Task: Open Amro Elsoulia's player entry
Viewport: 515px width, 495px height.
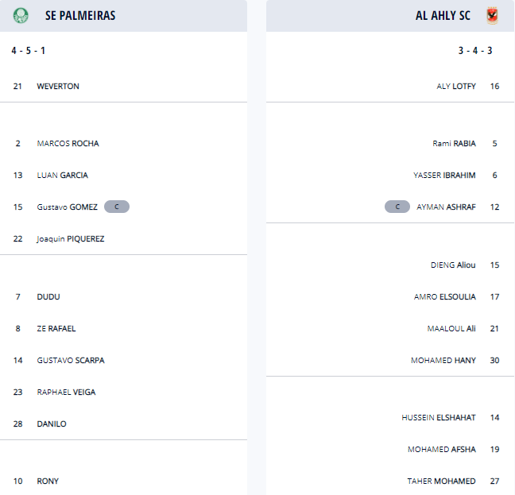Action: click(445, 296)
